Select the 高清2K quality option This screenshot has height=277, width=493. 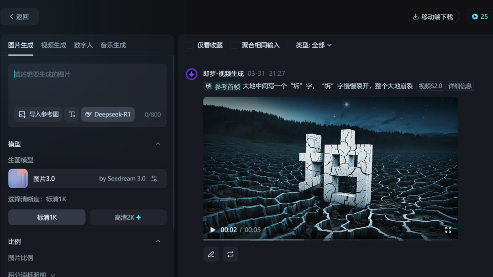128,217
